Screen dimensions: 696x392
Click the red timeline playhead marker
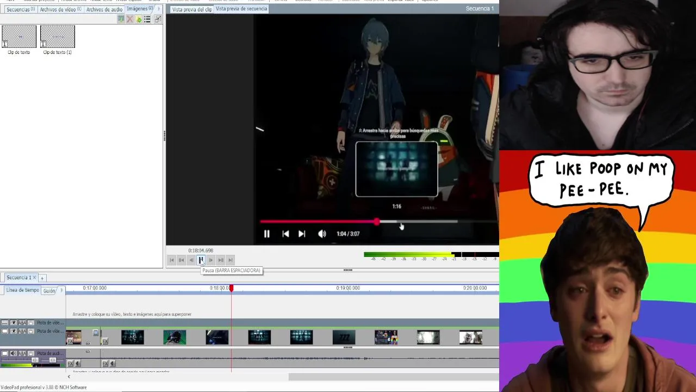(x=231, y=288)
